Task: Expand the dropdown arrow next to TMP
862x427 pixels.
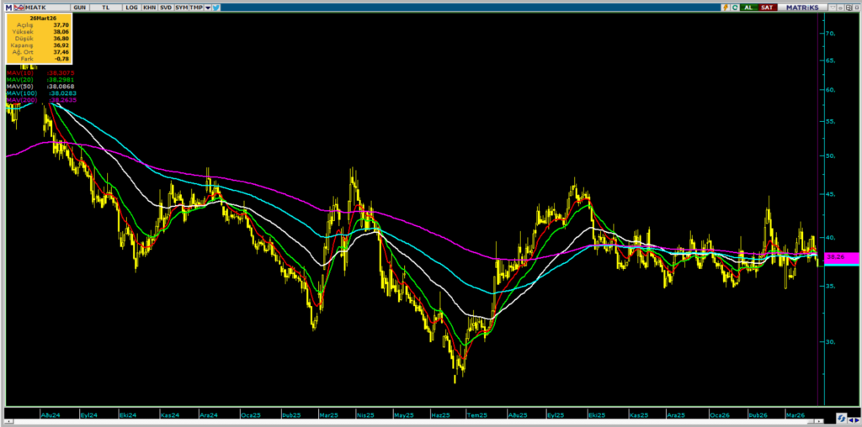Action: 208,8
